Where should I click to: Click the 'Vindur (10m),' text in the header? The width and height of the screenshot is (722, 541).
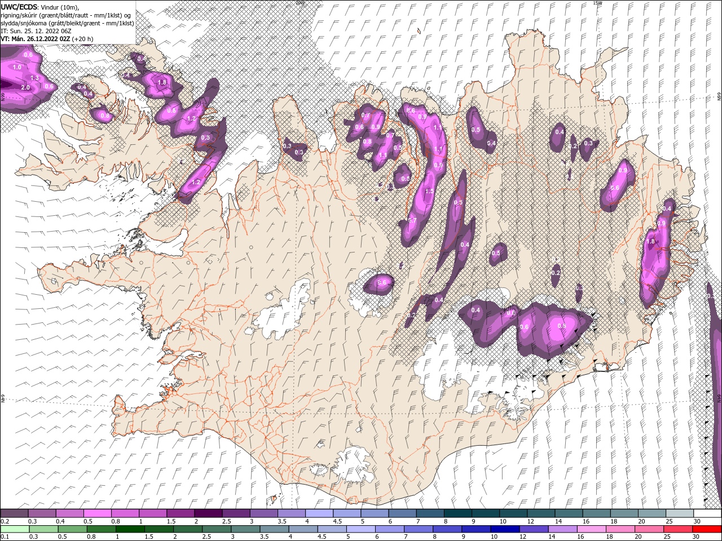coord(60,7)
